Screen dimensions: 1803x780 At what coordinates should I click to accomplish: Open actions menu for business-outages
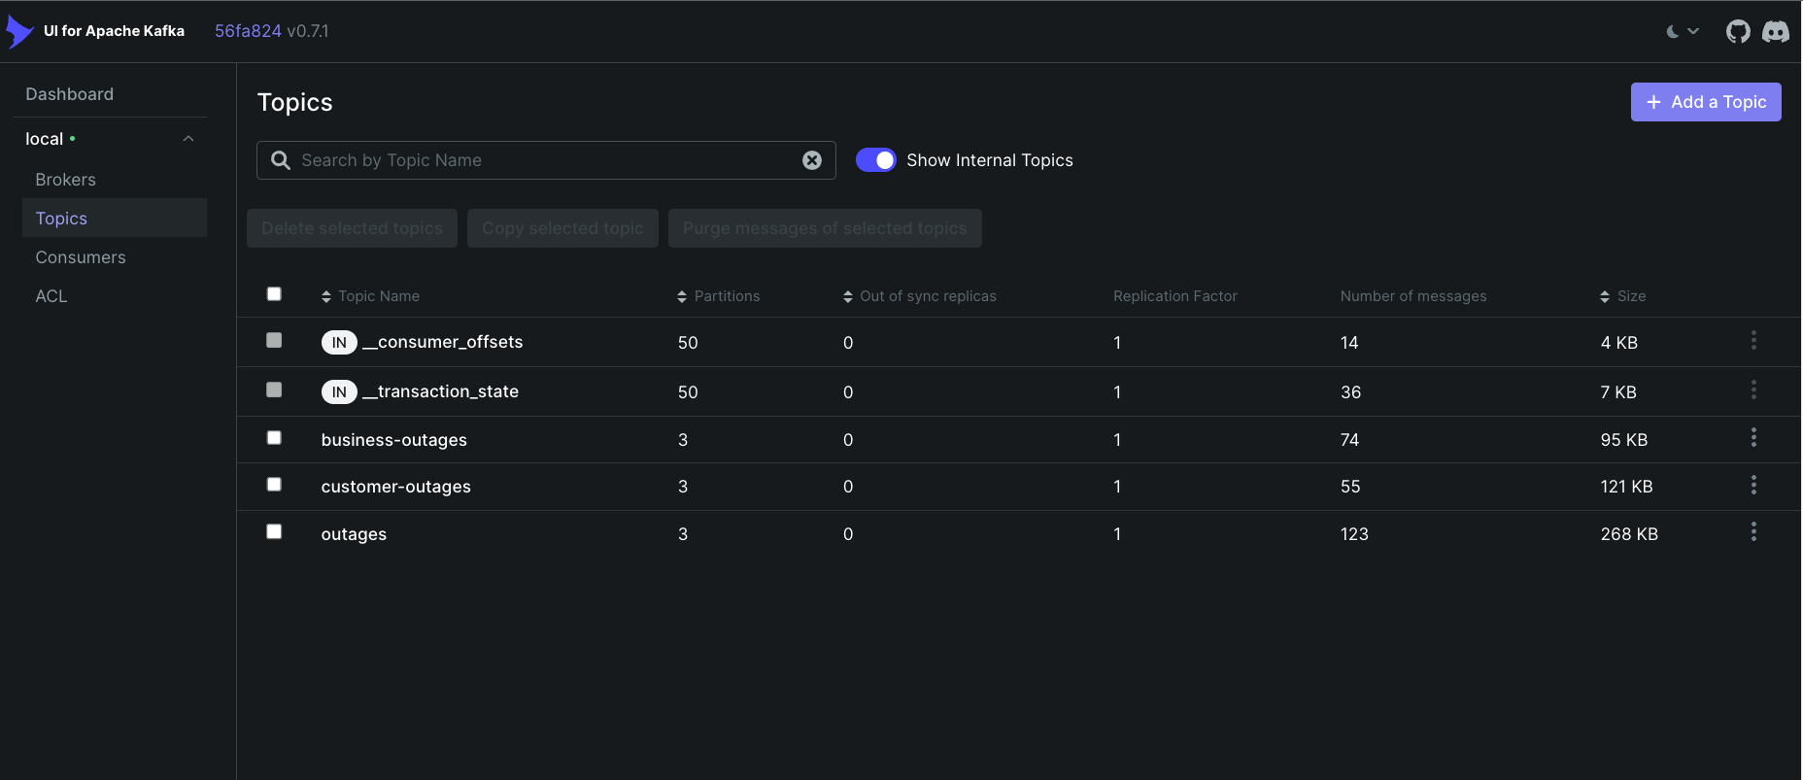[1753, 438]
